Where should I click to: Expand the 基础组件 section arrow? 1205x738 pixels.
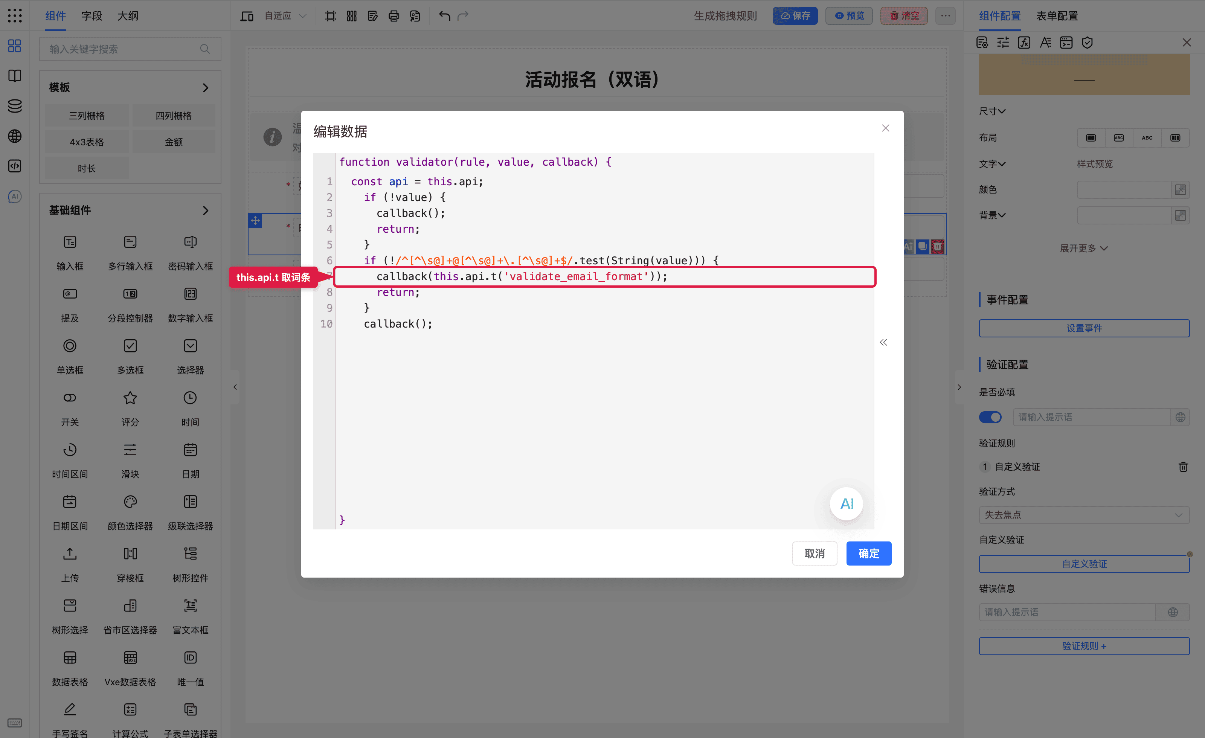(x=205, y=210)
